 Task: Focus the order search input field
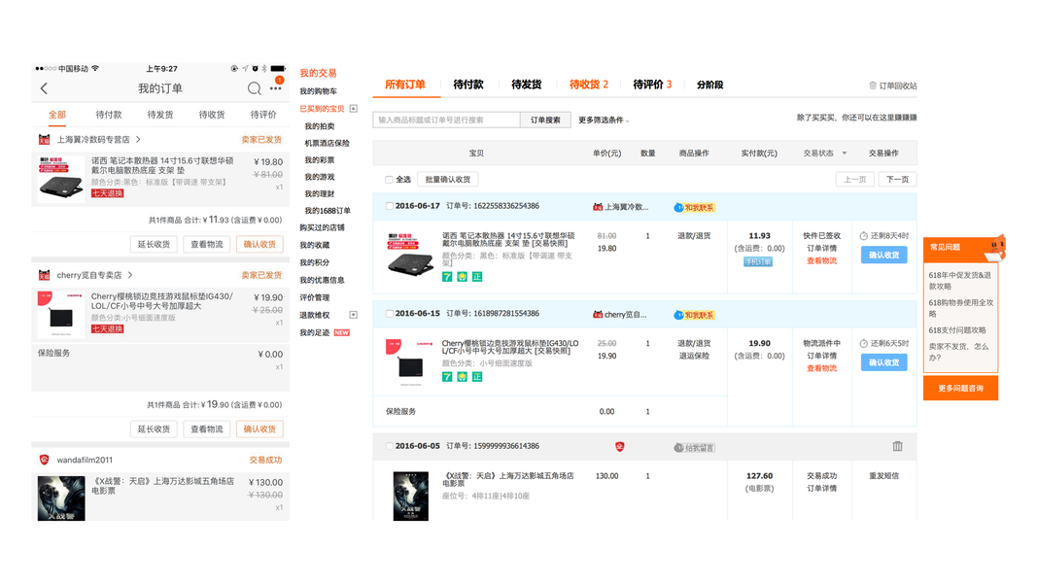pyautogui.click(x=446, y=120)
